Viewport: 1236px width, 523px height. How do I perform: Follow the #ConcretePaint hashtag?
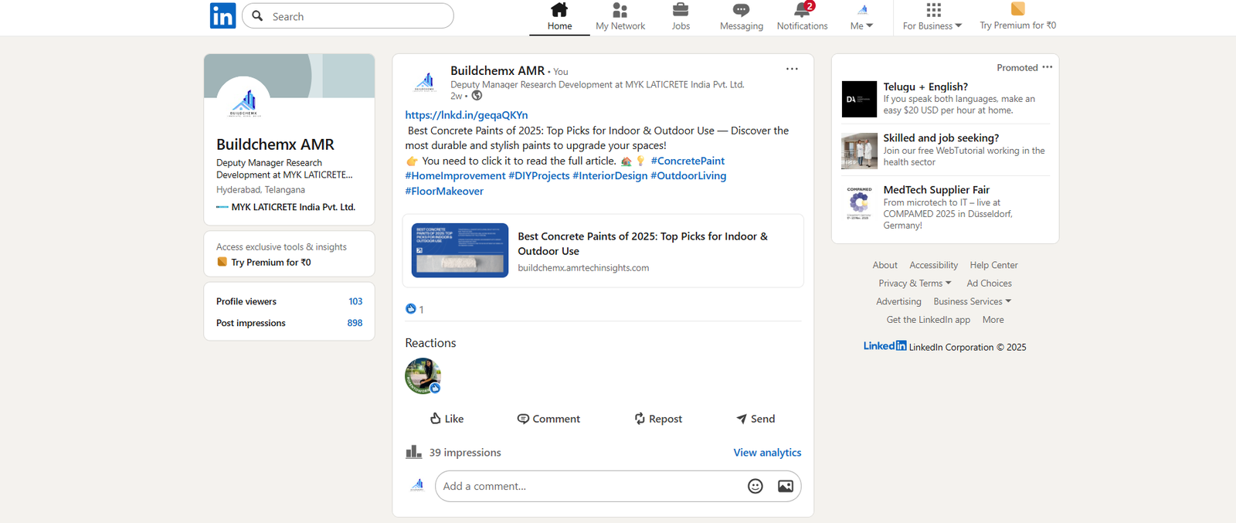tap(688, 161)
